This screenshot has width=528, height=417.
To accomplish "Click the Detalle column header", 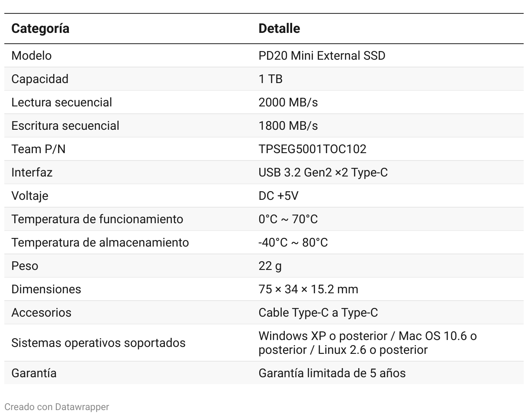I will (279, 29).
